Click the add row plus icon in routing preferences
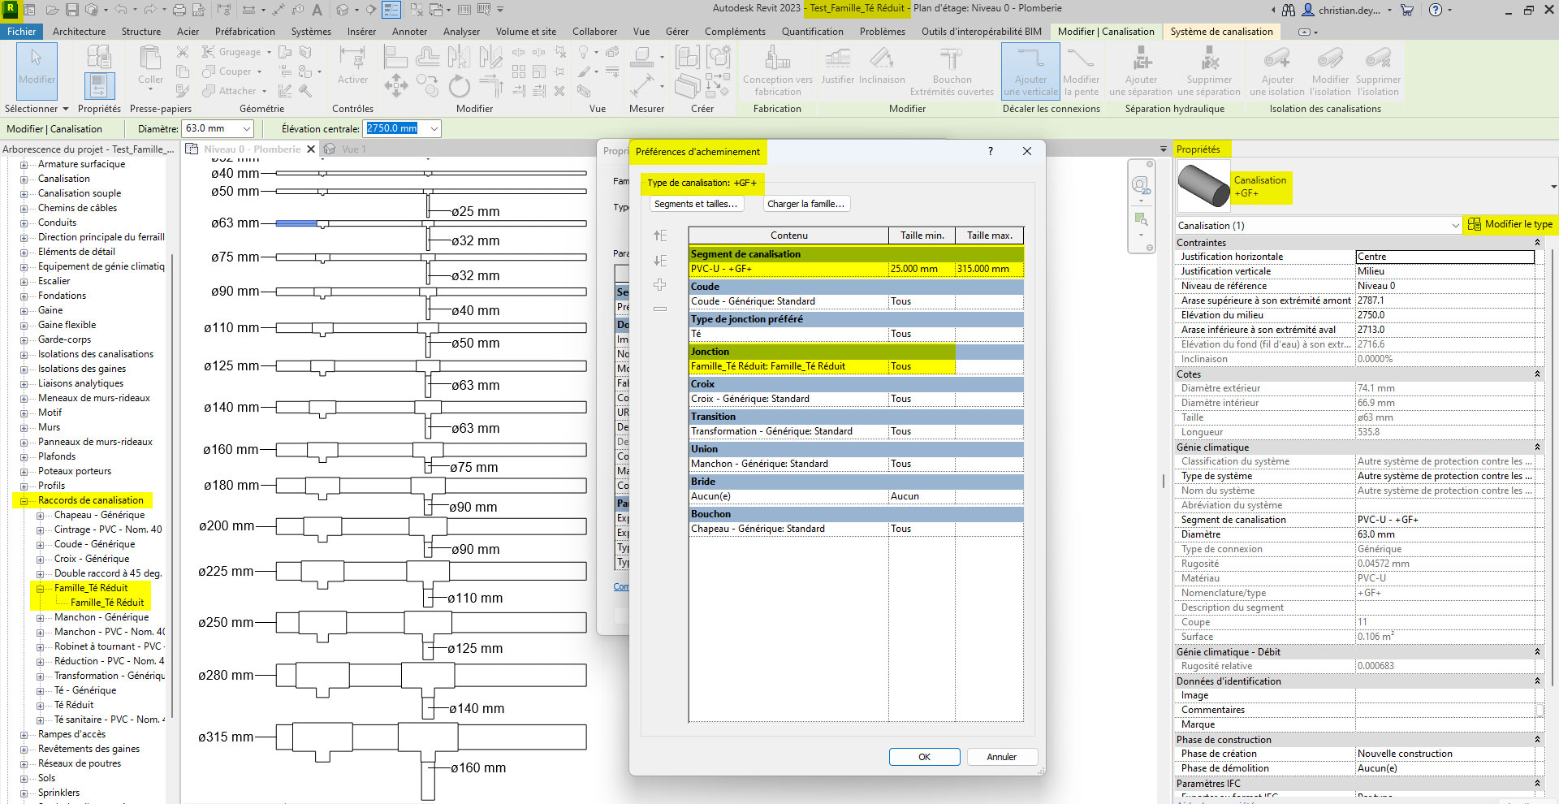 coord(660,285)
